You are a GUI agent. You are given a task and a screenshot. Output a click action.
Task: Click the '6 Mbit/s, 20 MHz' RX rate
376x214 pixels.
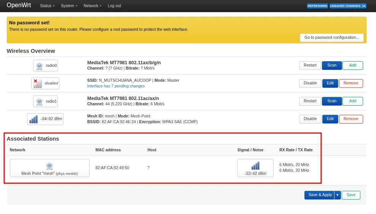pos(294,165)
